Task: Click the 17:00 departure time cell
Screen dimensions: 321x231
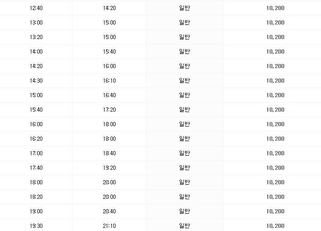Action: [x=36, y=153]
